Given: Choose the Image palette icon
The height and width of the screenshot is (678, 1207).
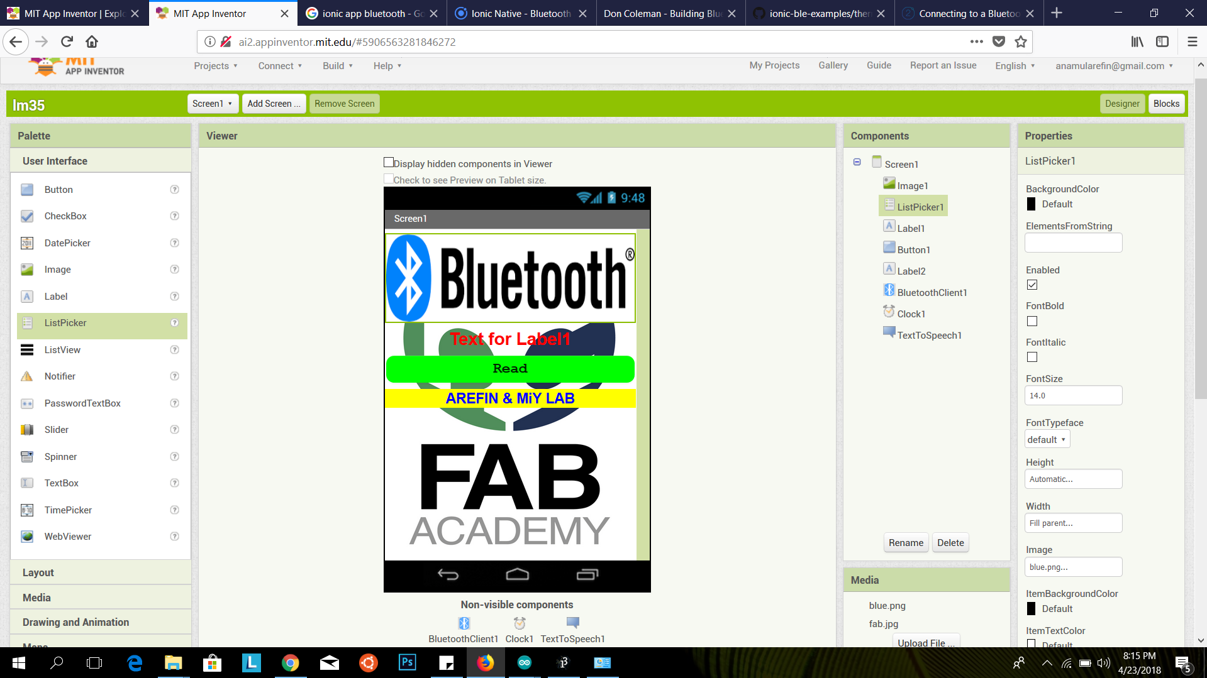Looking at the screenshot, I should [x=27, y=270].
